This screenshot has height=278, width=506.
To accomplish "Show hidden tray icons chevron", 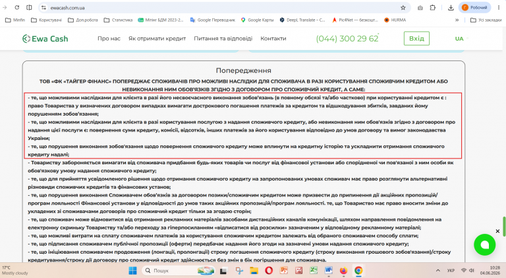I will pyautogui.click(x=438, y=271).
